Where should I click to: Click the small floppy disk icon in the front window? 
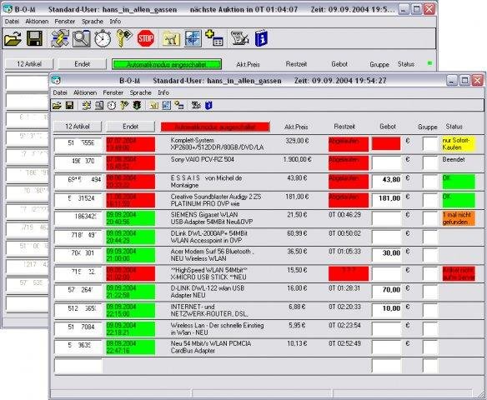[69, 106]
